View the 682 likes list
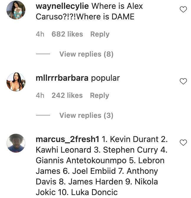 pyautogui.click(x=67, y=34)
